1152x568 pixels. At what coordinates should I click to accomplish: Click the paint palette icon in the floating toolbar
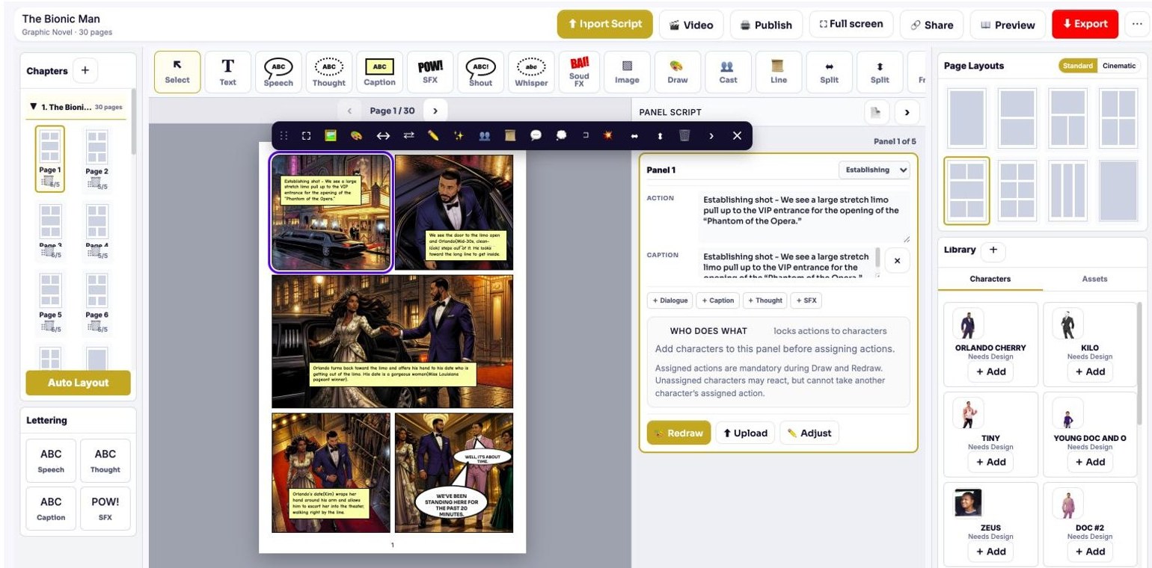(356, 135)
